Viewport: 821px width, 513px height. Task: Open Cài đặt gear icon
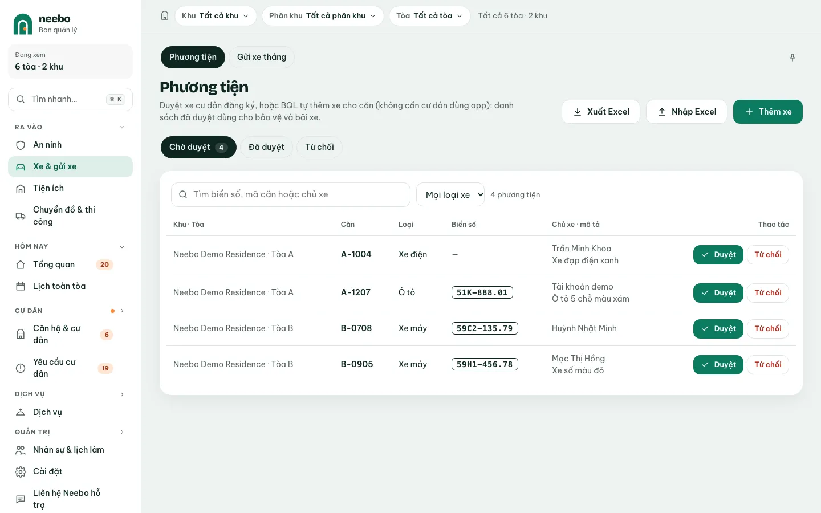21,471
